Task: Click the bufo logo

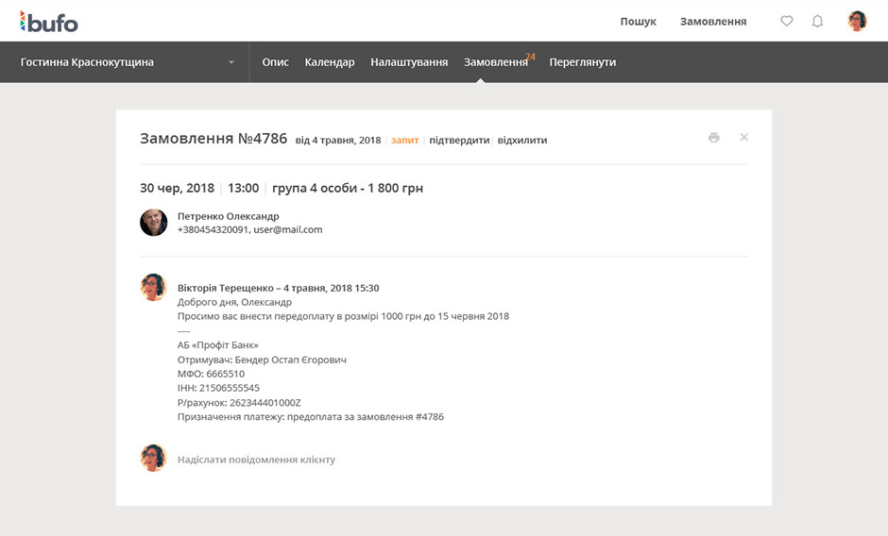Action: tap(48, 22)
